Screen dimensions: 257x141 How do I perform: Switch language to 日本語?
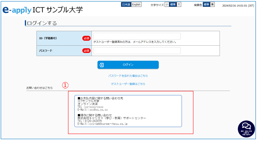point(126,4)
